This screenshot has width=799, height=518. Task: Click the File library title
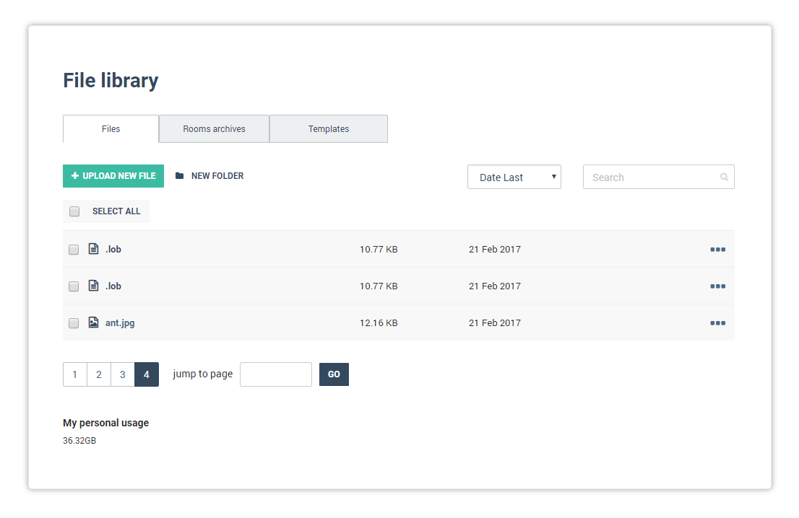click(111, 80)
